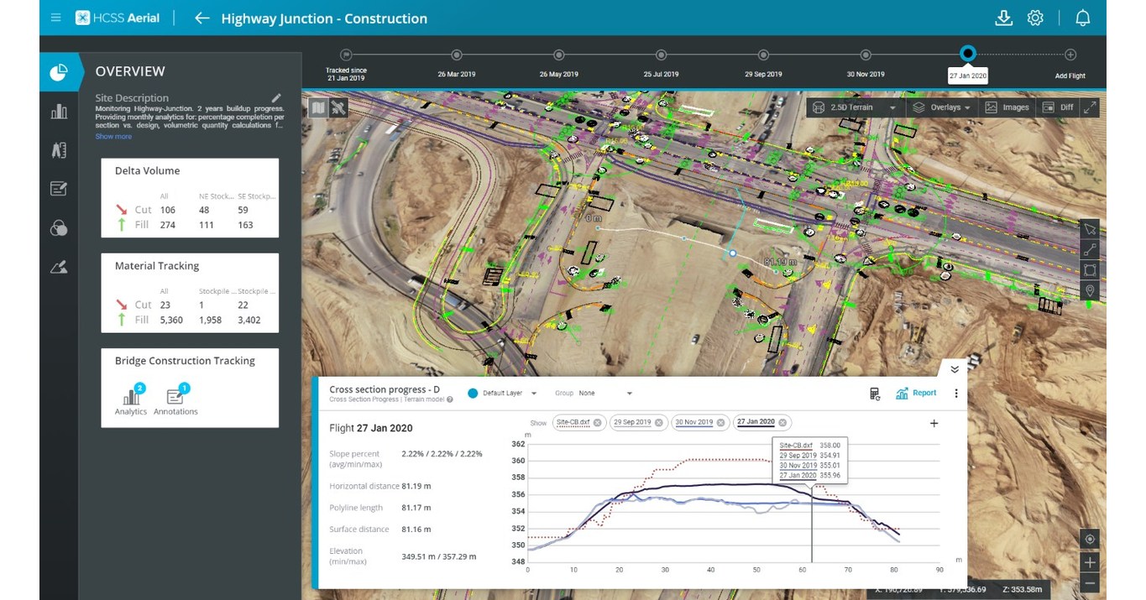Click the recalculate calculator icon in Cross section panel
Screen dimensions: 1146x600
pyautogui.click(x=875, y=393)
